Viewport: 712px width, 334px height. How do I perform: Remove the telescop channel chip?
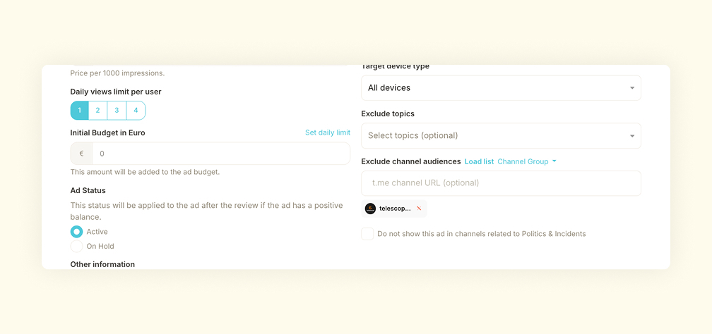pos(419,209)
